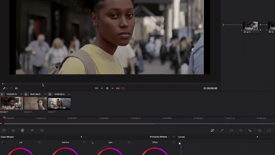Click timecode 13:35:34:12 above clip 03
The height and width of the screenshot is (155, 275).
pos(59,94)
